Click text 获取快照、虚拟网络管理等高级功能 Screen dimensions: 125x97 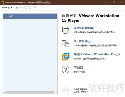[89, 59]
